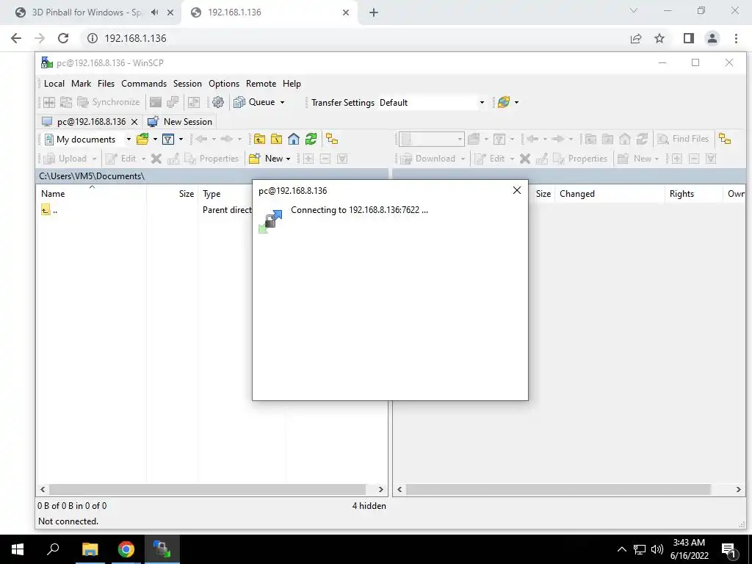Open the New Session tab

(180, 122)
